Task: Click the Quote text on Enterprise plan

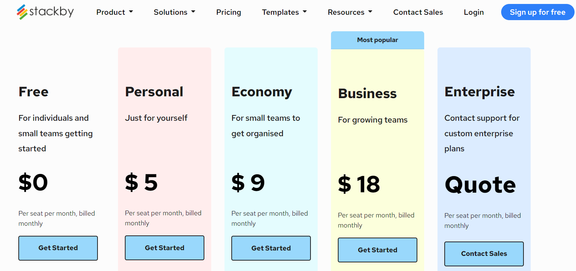Action: click(480, 185)
